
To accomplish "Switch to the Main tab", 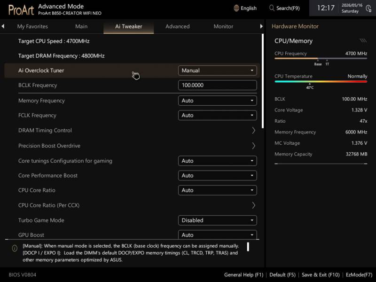I will (81, 26).
